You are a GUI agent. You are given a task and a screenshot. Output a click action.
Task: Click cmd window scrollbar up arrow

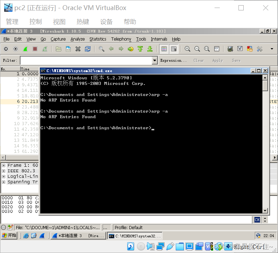265,78
